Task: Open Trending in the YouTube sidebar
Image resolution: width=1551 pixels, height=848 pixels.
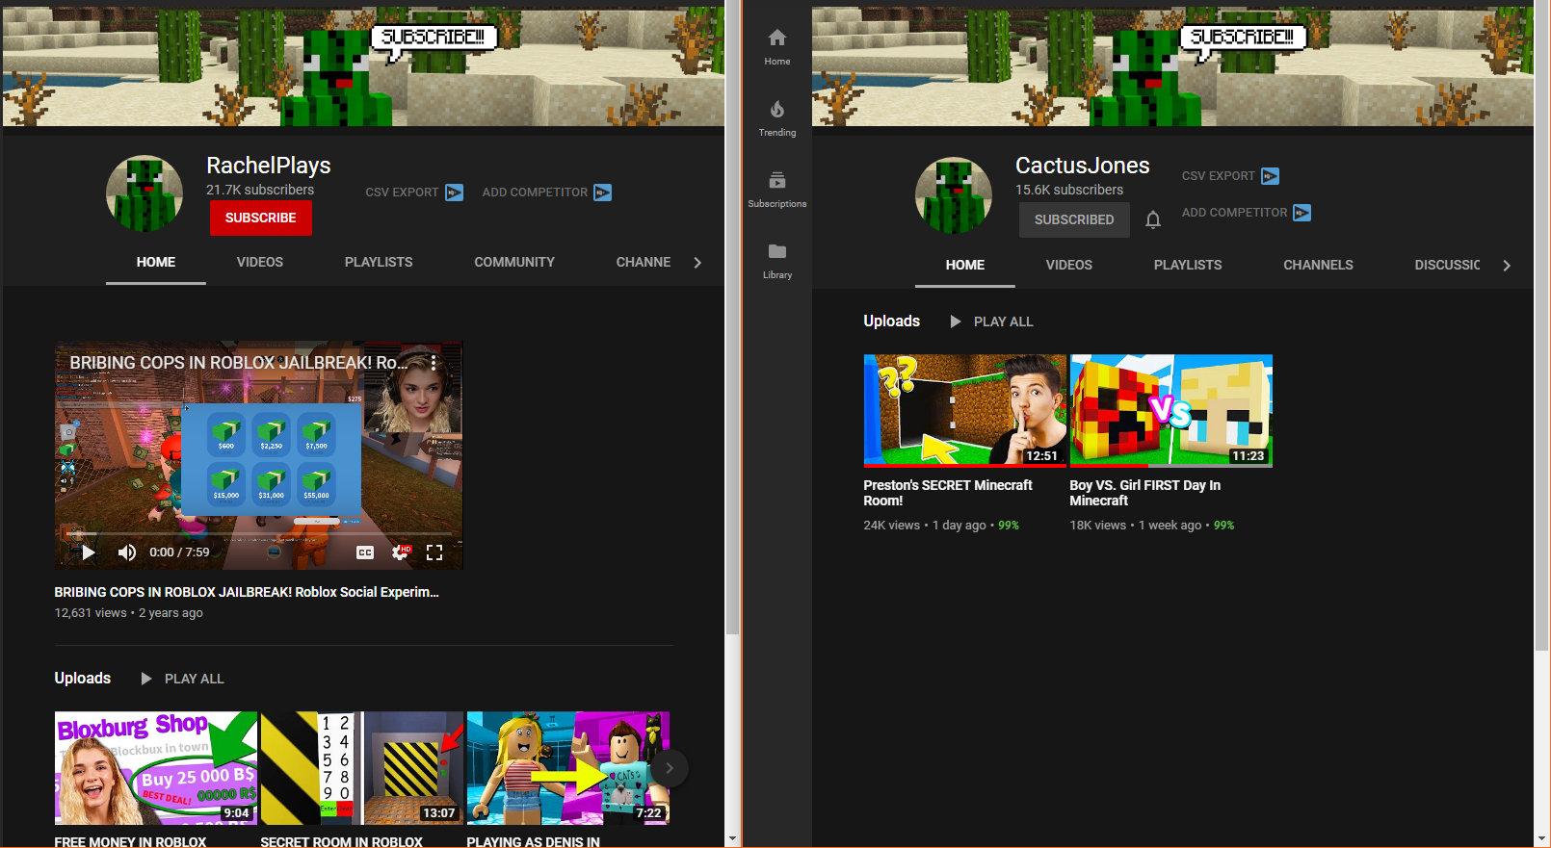Action: click(777, 118)
